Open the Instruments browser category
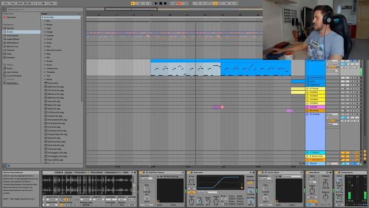 [13, 35]
